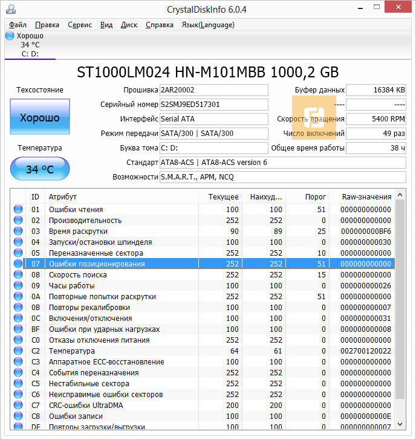The image size is (416, 440).
Task: Select the CRC-ошибки UltraDMA attribute text
Action: (x=86, y=406)
